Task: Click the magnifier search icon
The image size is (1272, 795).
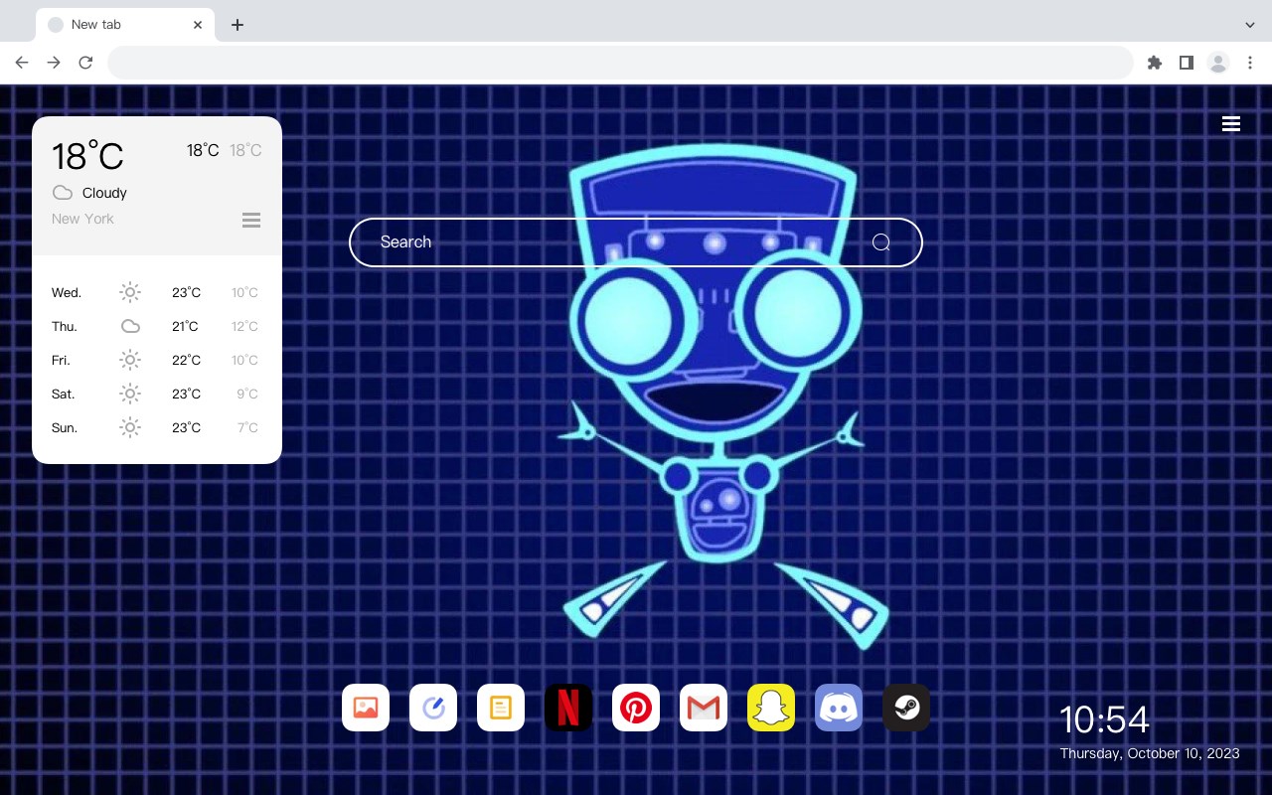Action: (880, 242)
